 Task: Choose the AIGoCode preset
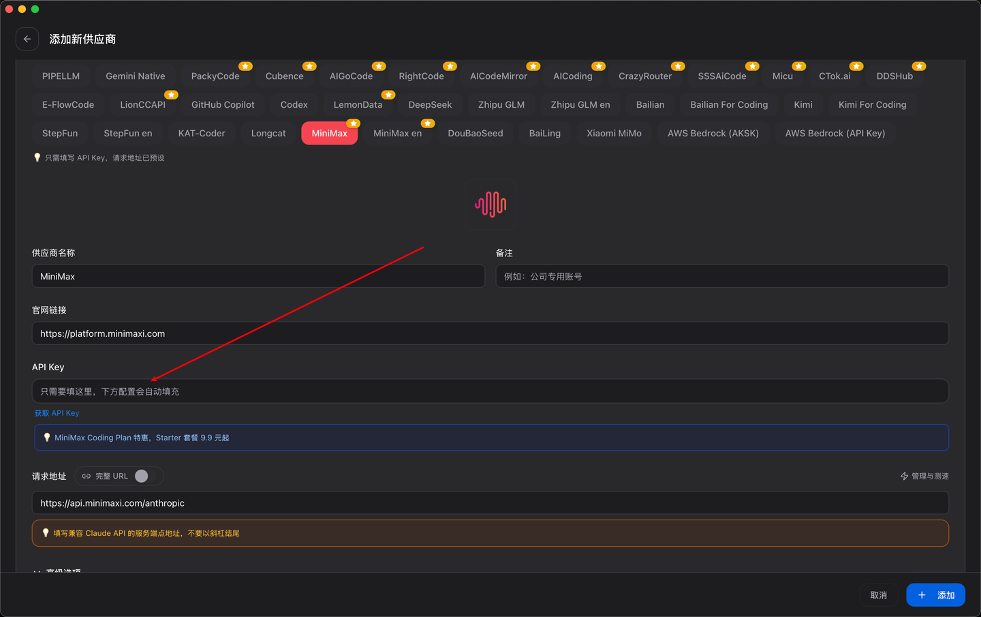point(352,76)
